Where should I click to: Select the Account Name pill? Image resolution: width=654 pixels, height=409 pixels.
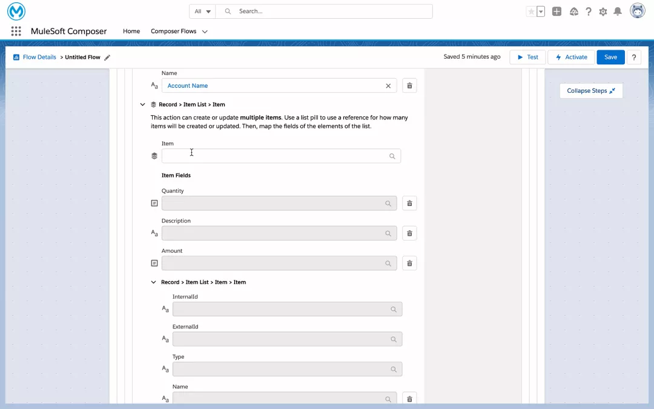188,85
